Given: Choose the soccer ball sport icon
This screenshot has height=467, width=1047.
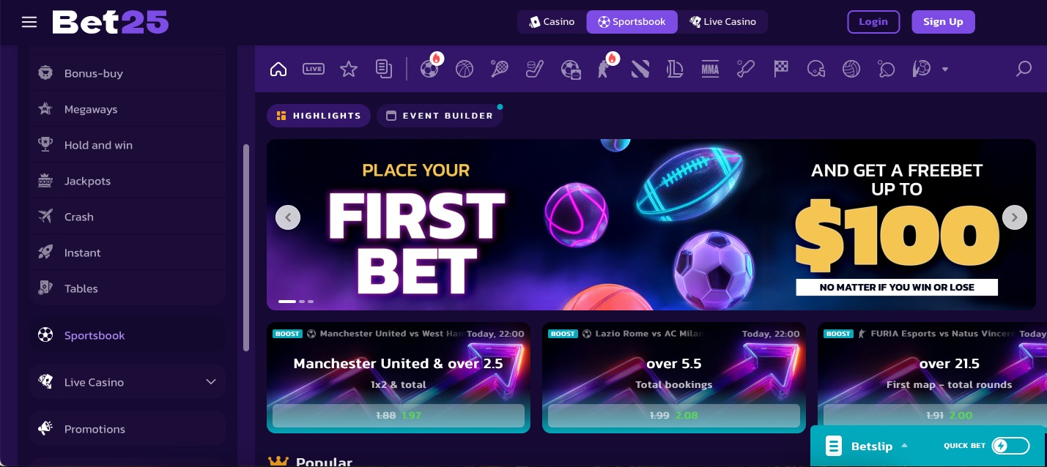Looking at the screenshot, I should coord(430,68).
